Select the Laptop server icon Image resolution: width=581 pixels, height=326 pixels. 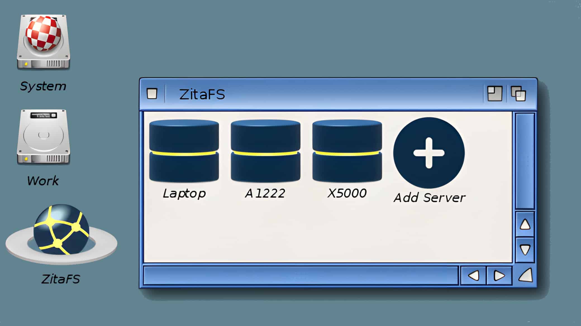pyautogui.click(x=184, y=151)
